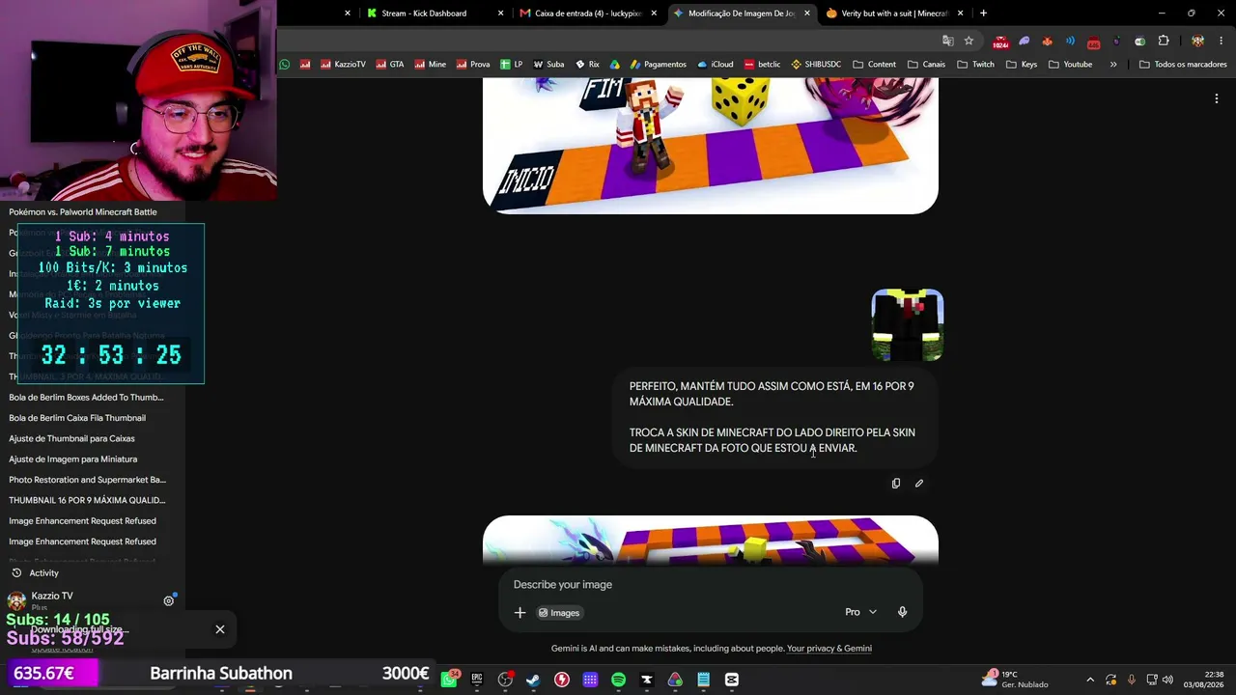Image resolution: width=1236 pixels, height=695 pixels.
Task: Open Ajuste de Imagem para Miniatura chat
Action: click(73, 459)
